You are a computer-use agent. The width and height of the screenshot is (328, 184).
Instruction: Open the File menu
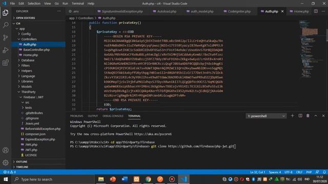pos(12,4)
